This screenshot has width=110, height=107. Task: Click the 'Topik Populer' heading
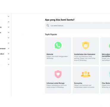tap(51, 34)
